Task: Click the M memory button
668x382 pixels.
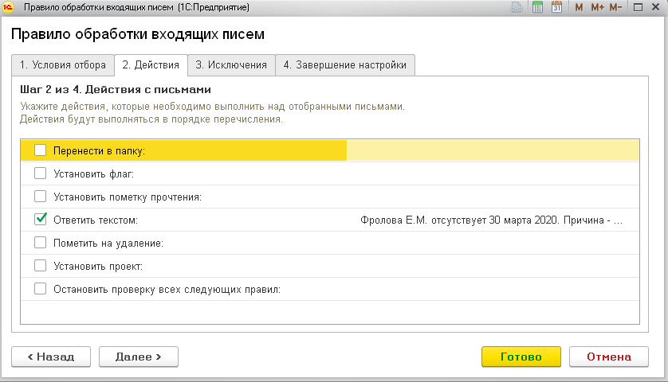Action: click(579, 7)
